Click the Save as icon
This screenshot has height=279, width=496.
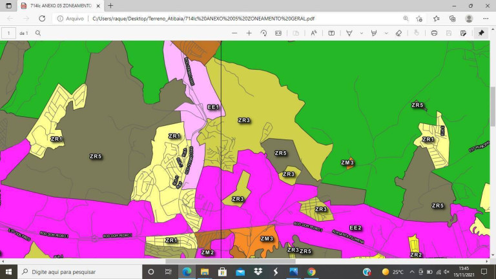tap(463, 33)
